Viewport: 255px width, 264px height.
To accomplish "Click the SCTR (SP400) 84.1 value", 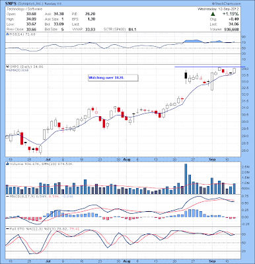I will (117, 29).
